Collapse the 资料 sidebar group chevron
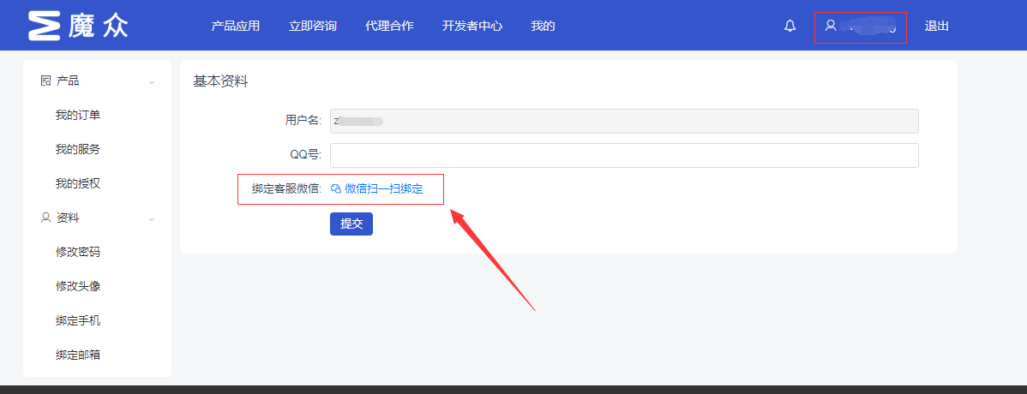The height and width of the screenshot is (394, 1027). [x=152, y=218]
